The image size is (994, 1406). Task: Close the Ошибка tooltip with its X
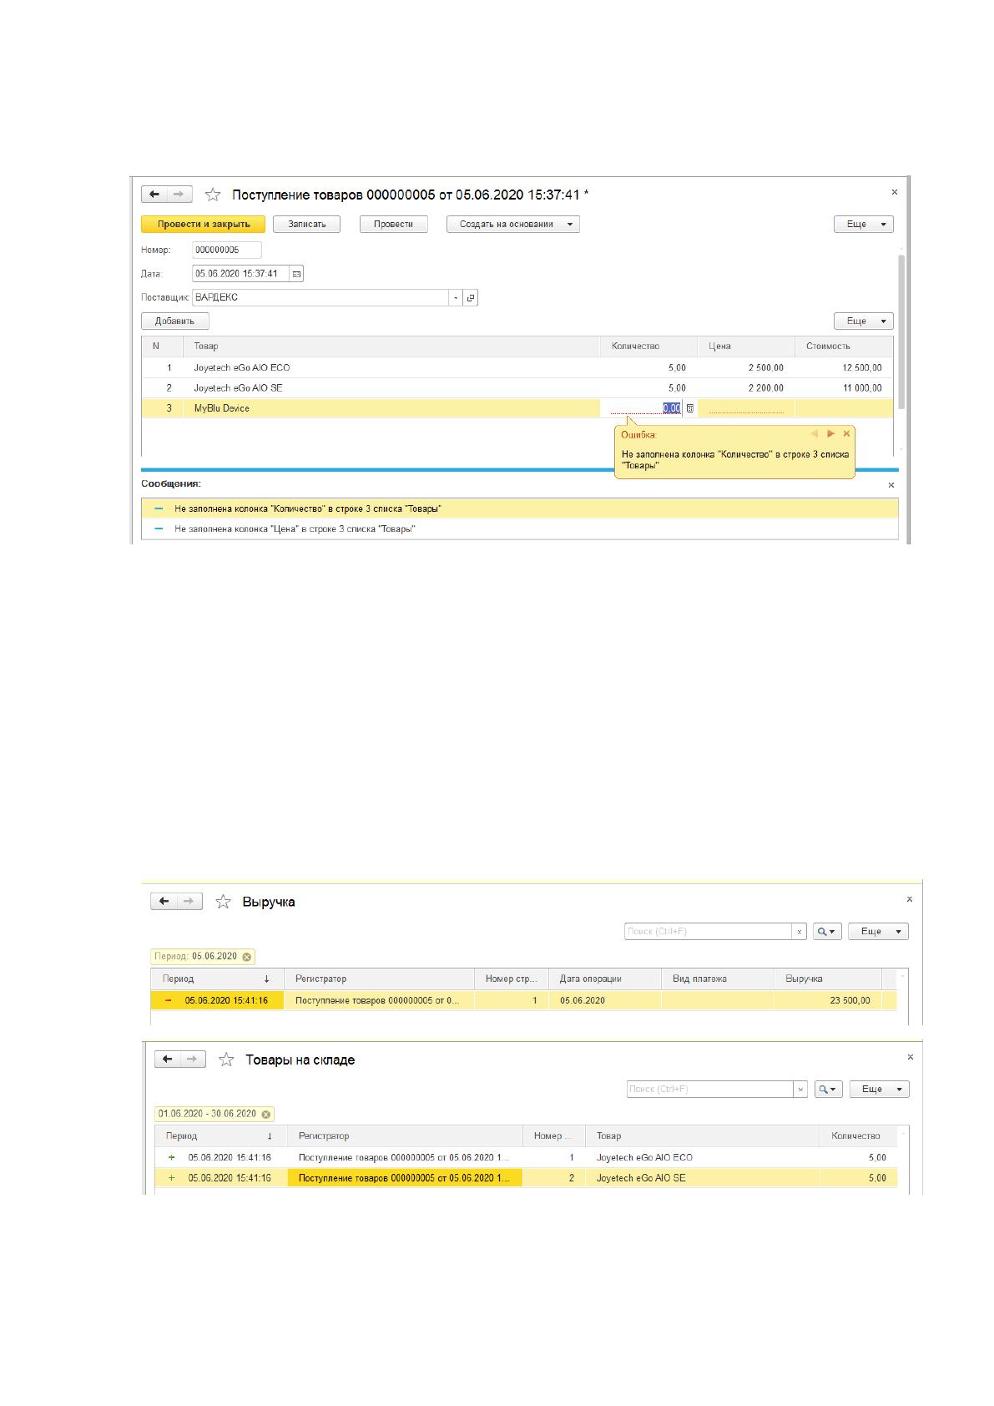coord(846,434)
